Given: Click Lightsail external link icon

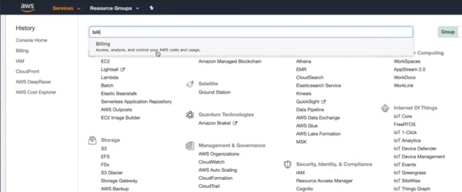Looking at the screenshot, I should 123,70.
